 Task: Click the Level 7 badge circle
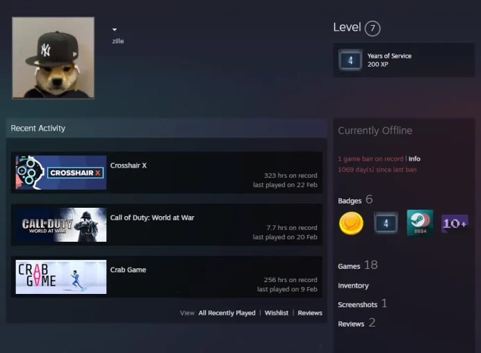point(373,28)
